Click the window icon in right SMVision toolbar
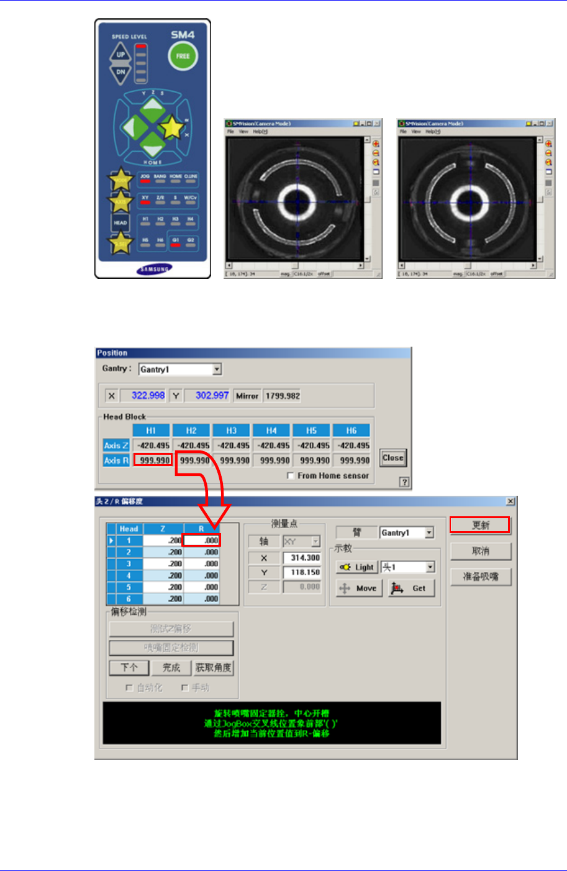Viewport: 567px width, 871px height. [x=548, y=172]
